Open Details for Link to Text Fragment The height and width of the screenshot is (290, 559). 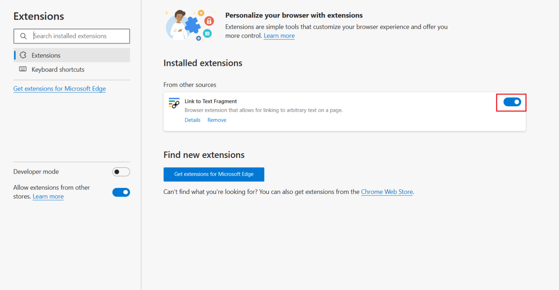[x=193, y=120]
